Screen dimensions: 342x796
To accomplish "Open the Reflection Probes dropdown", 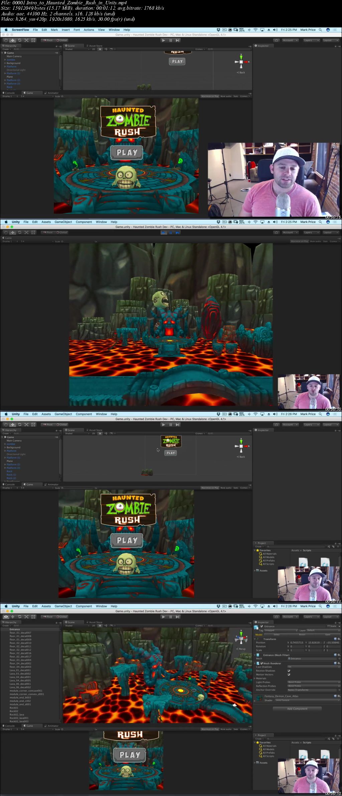I will pyautogui.click(x=314, y=686).
